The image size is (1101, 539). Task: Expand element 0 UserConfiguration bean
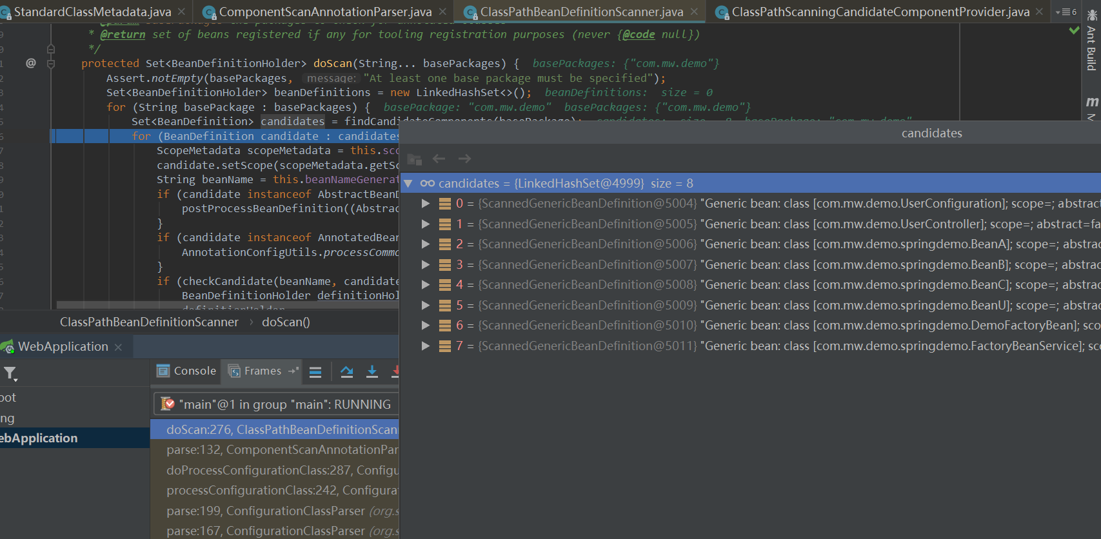425,204
